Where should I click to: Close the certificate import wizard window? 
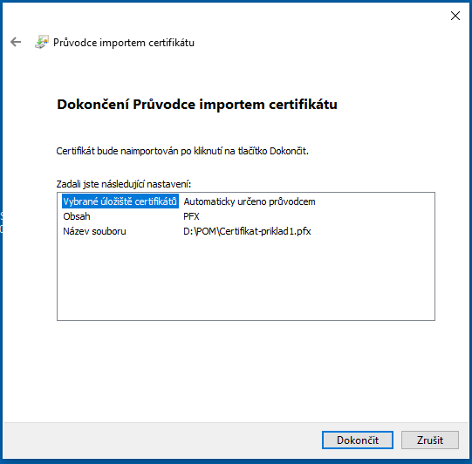[x=455, y=16]
